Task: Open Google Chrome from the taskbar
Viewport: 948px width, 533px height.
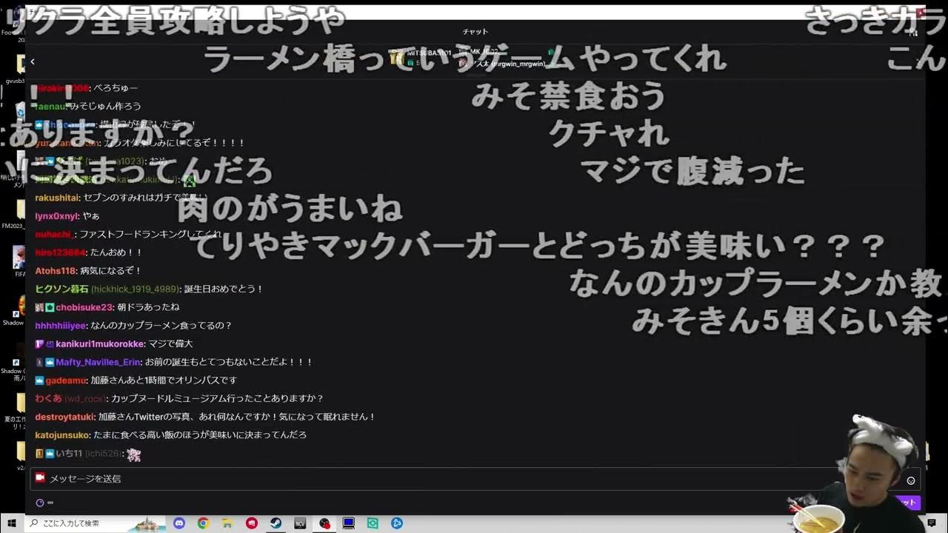Action: 203,523
